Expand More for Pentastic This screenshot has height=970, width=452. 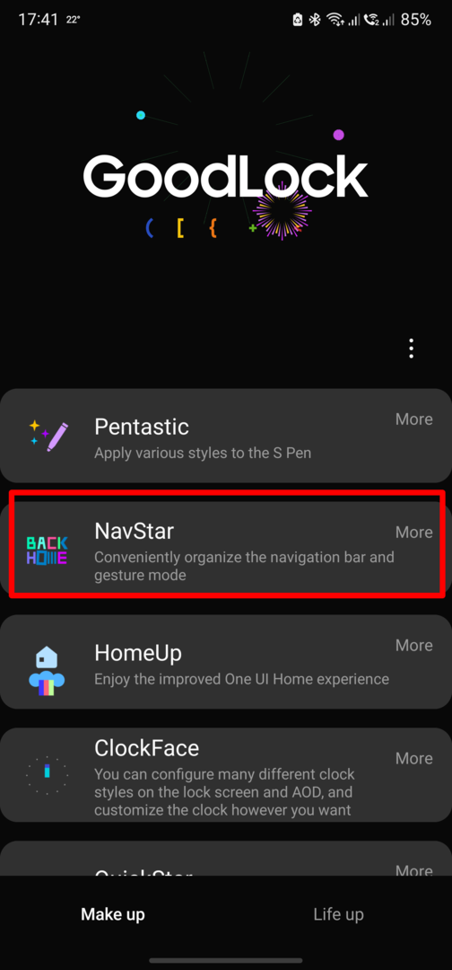click(x=413, y=419)
